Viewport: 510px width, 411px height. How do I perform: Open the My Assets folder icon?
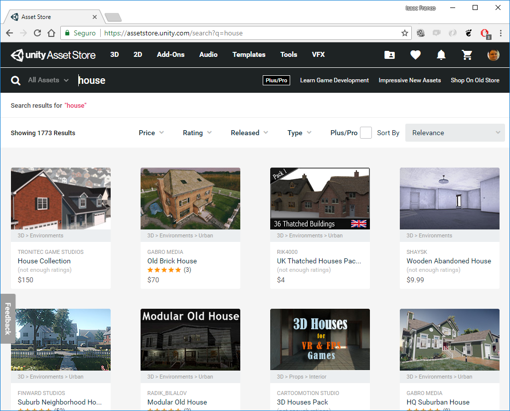point(389,55)
